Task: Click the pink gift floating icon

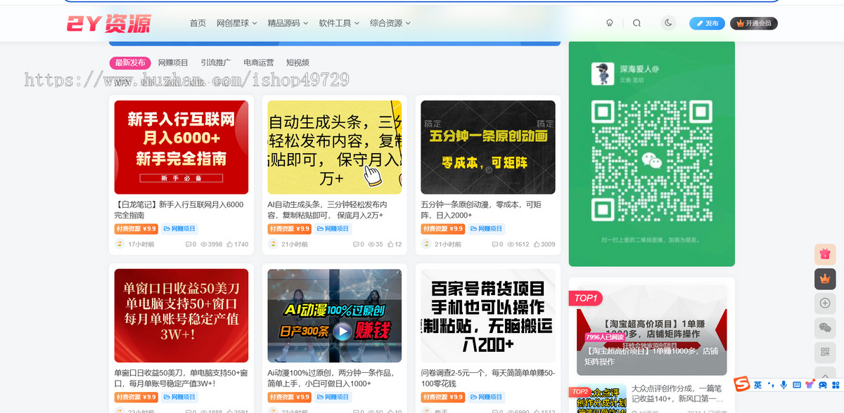Action: click(x=825, y=255)
